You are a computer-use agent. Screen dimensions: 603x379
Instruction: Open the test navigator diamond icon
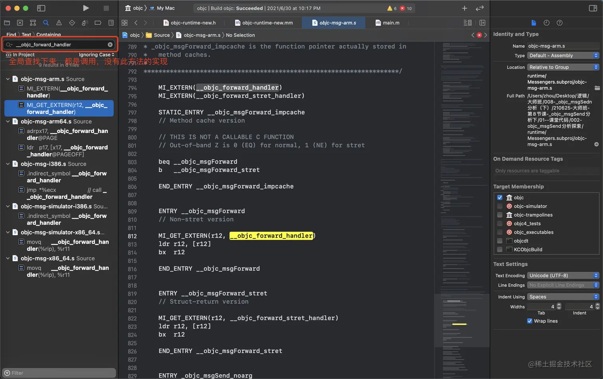point(72,23)
